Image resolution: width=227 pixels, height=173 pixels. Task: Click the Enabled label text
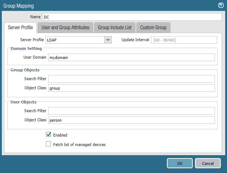pyautogui.click(x=60, y=135)
